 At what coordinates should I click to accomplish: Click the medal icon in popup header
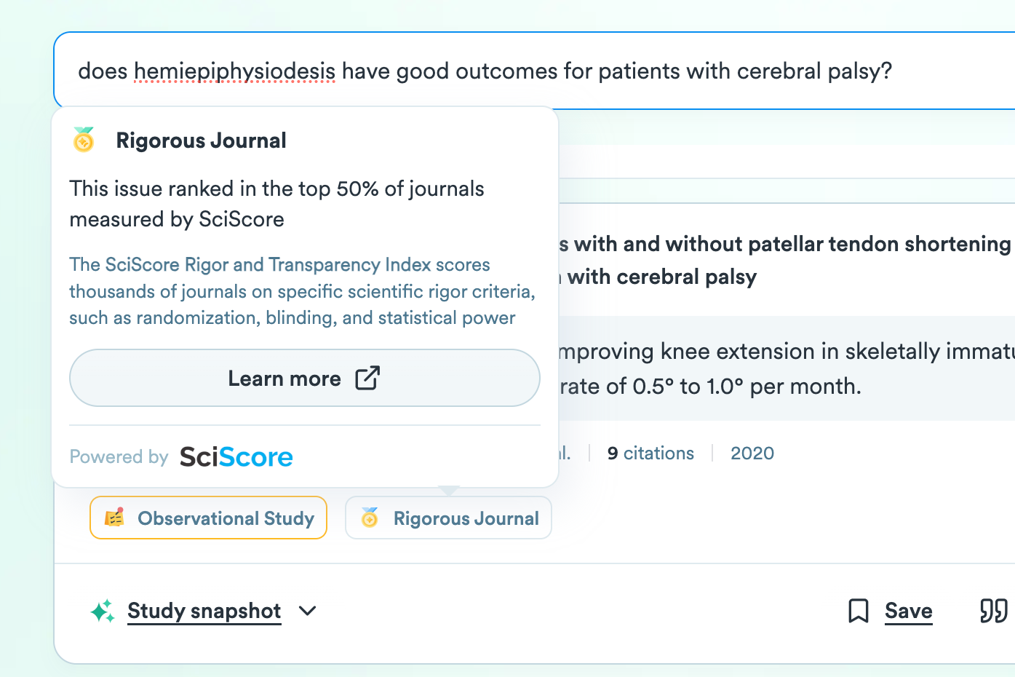click(84, 140)
